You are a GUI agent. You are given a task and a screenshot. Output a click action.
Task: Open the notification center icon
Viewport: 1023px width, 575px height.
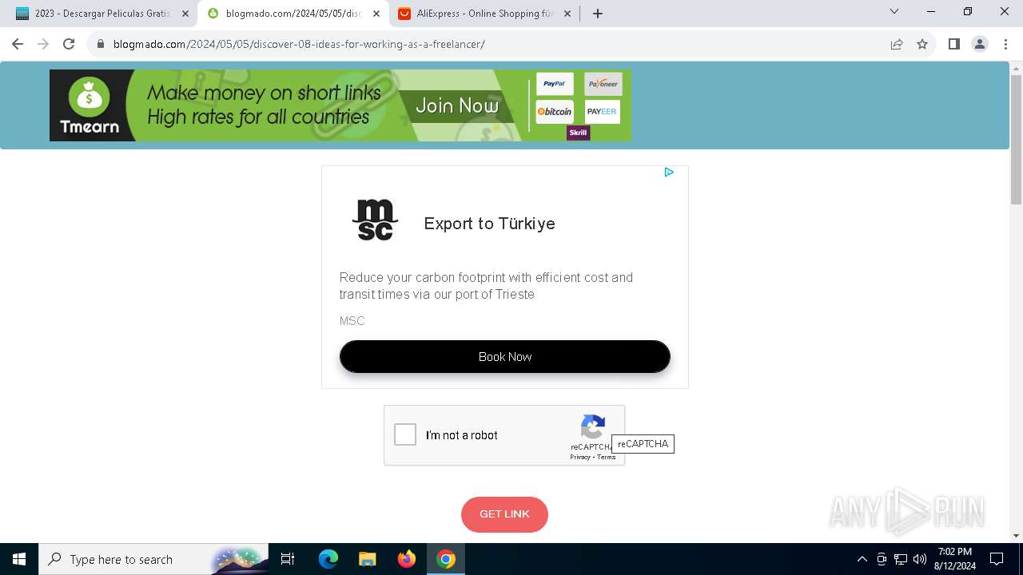997,559
